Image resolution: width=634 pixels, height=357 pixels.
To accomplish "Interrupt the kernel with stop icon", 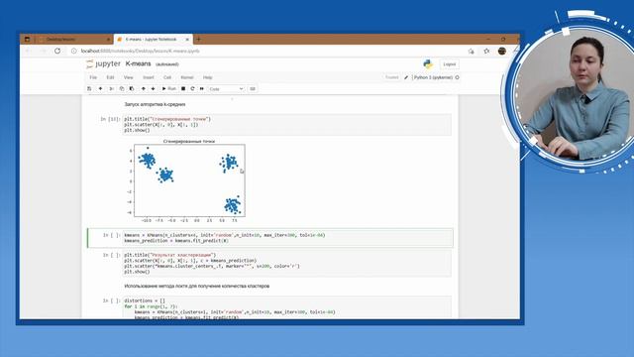I will pos(183,88).
